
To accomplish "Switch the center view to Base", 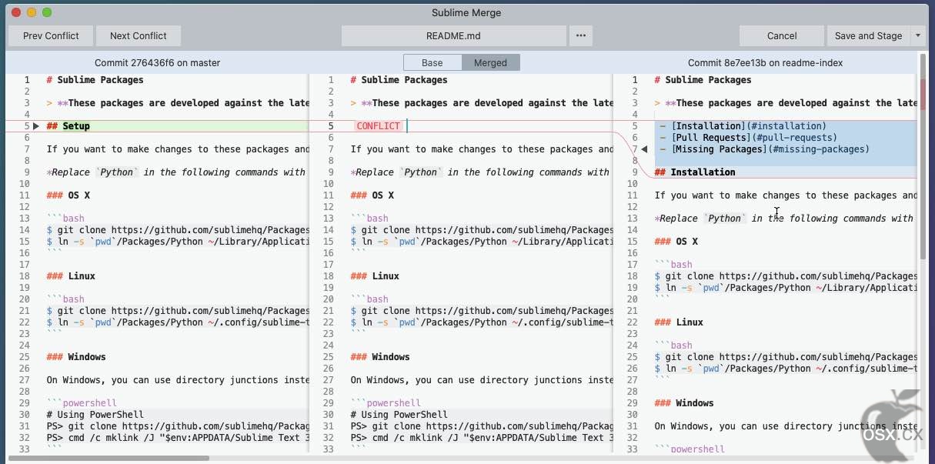I will 432,62.
